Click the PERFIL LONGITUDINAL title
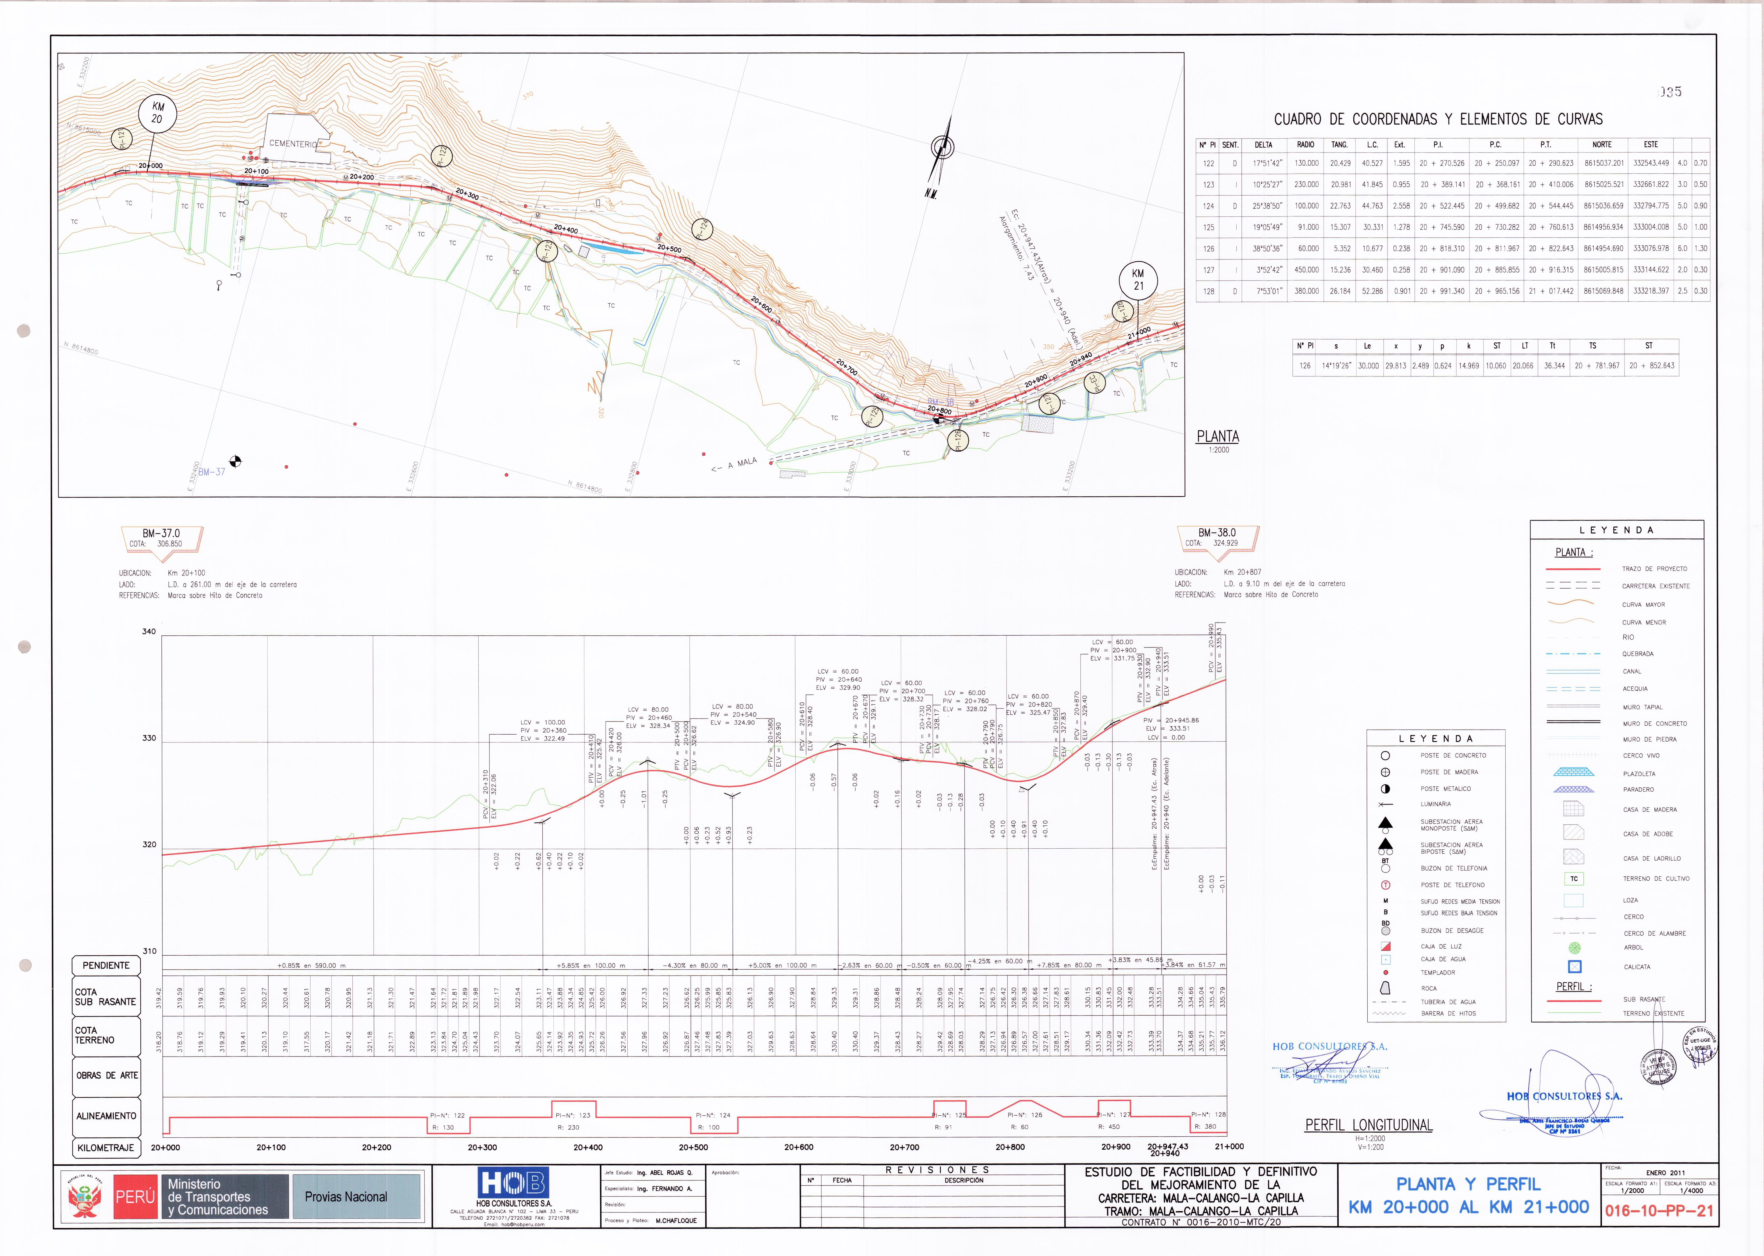Screen dimensions: 1764x1256 pyautogui.click(x=1369, y=1125)
